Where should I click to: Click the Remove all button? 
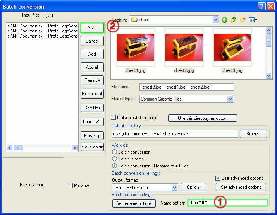pyautogui.click(x=92, y=94)
